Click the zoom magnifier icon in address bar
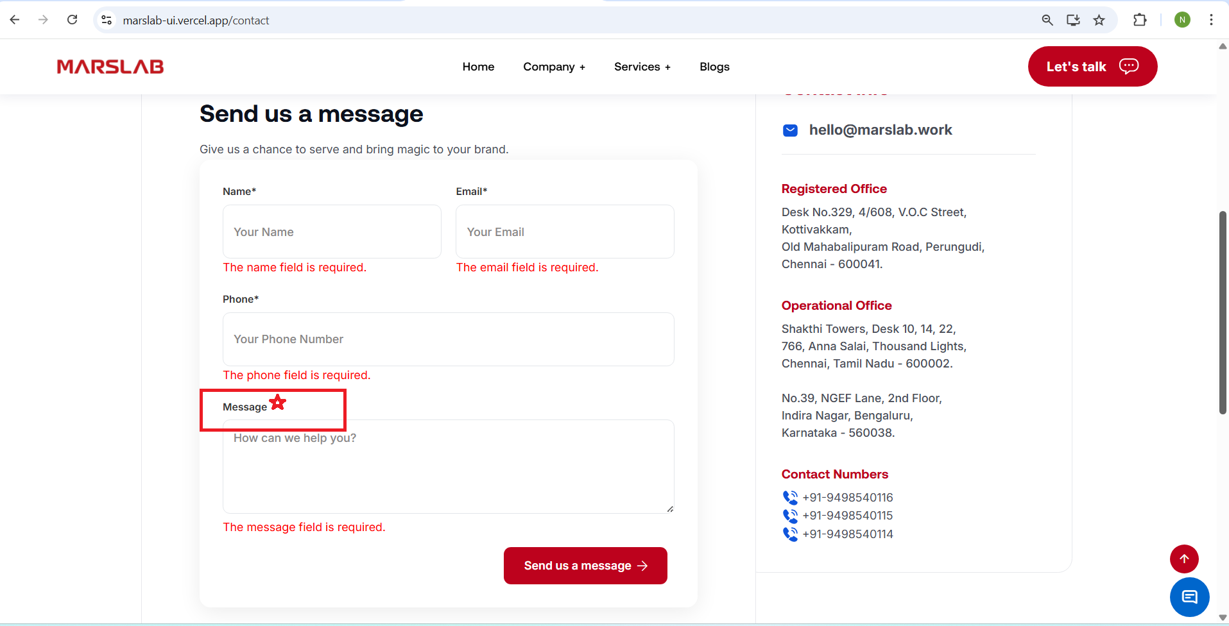Image resolution: width=1229 pixels, height=626 pixels. [x=1047, y=20]
